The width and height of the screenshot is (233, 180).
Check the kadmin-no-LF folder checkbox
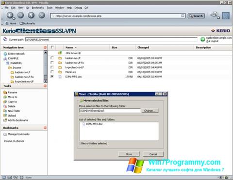[x=52, y=58]
